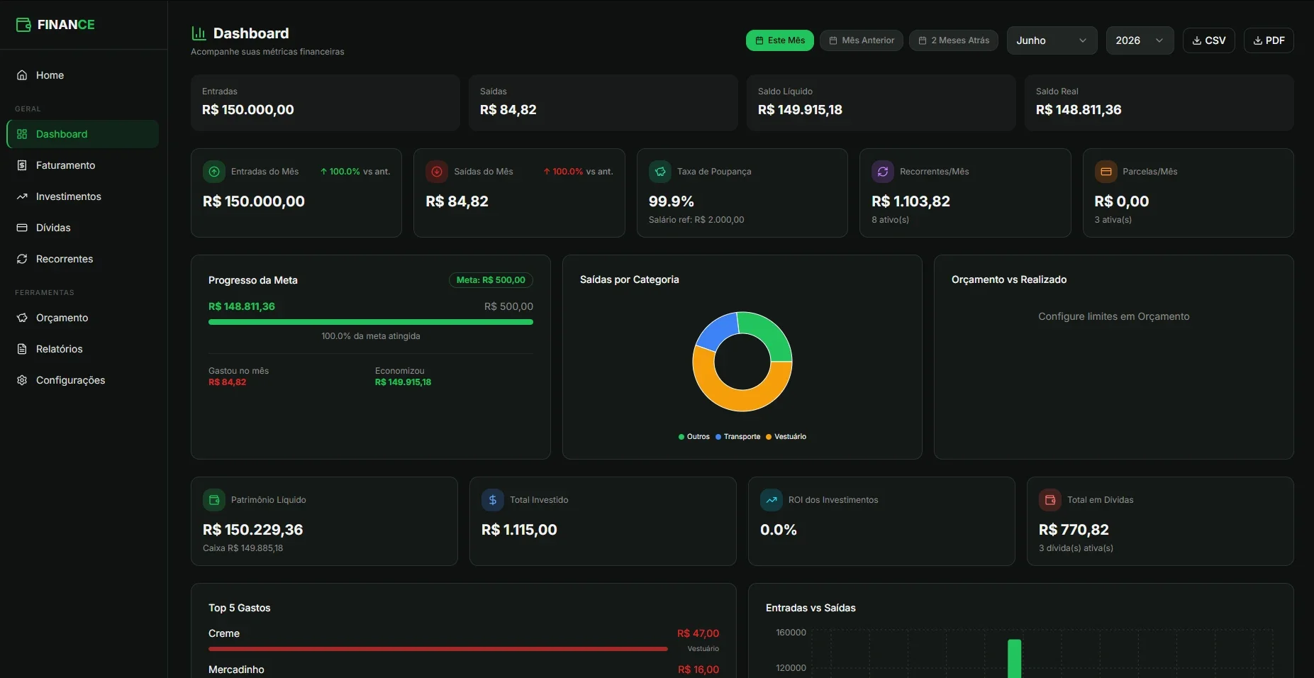Click the Dívidas card icon in sidebar
This screenshot has height=678, width=1314.
coord(22,228)
